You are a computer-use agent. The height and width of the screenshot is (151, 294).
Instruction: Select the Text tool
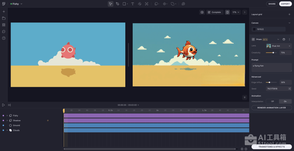[132, 4]
